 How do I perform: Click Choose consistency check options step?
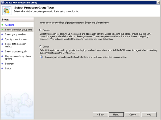click(x=18, y=57)
